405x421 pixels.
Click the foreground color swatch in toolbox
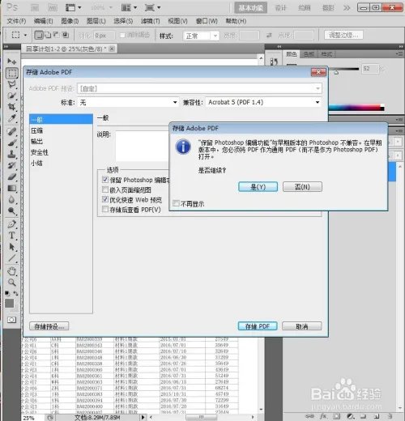point(10,304)
